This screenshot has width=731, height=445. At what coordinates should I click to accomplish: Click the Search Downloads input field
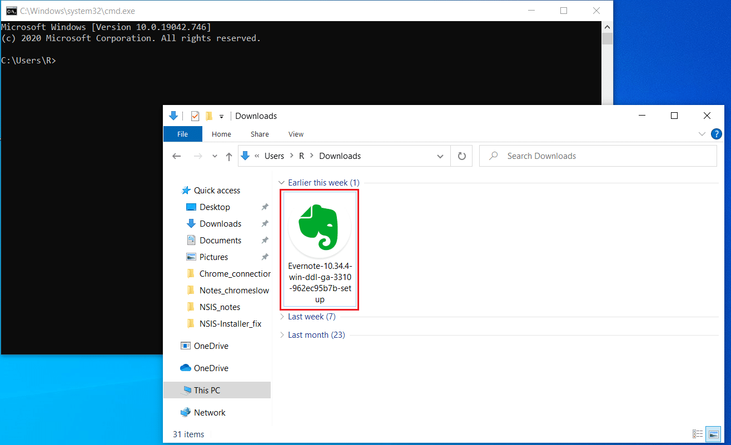pos(598,156)
